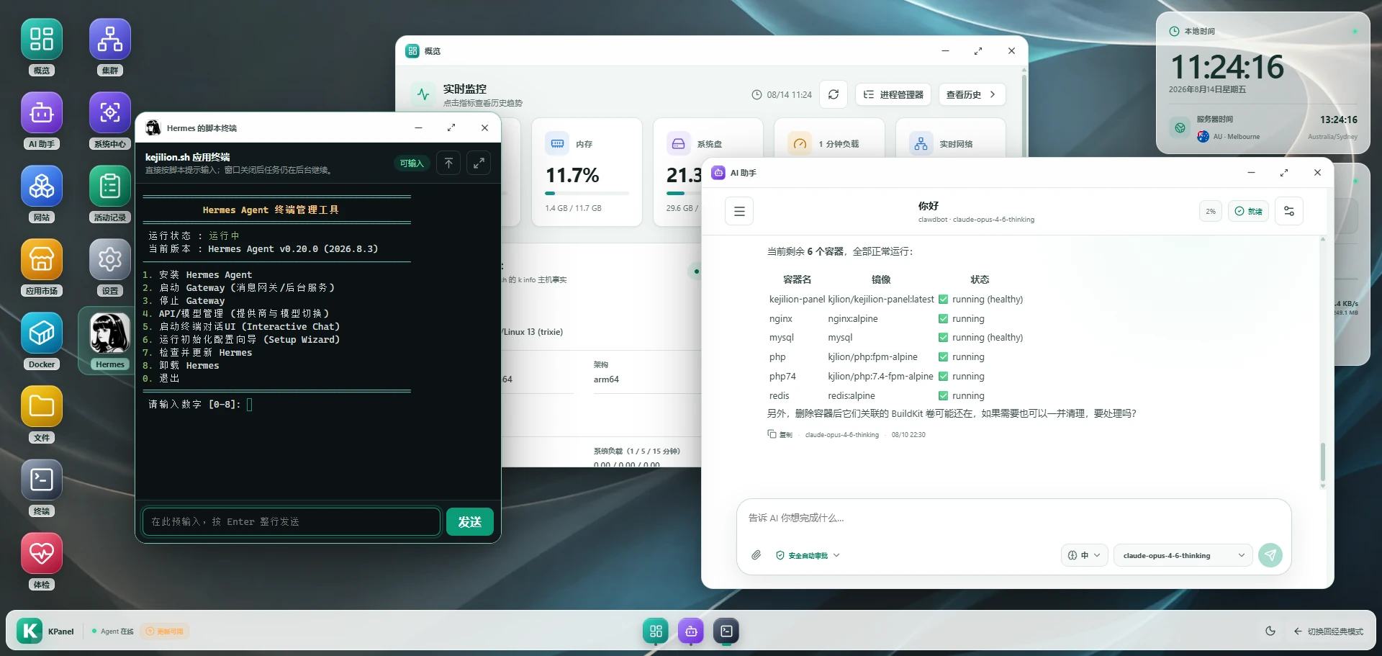Viewport: 1382px width, 656px height.
Task: Click the 可输入 badge in Hermes terminal
Action: pos(412,163)
